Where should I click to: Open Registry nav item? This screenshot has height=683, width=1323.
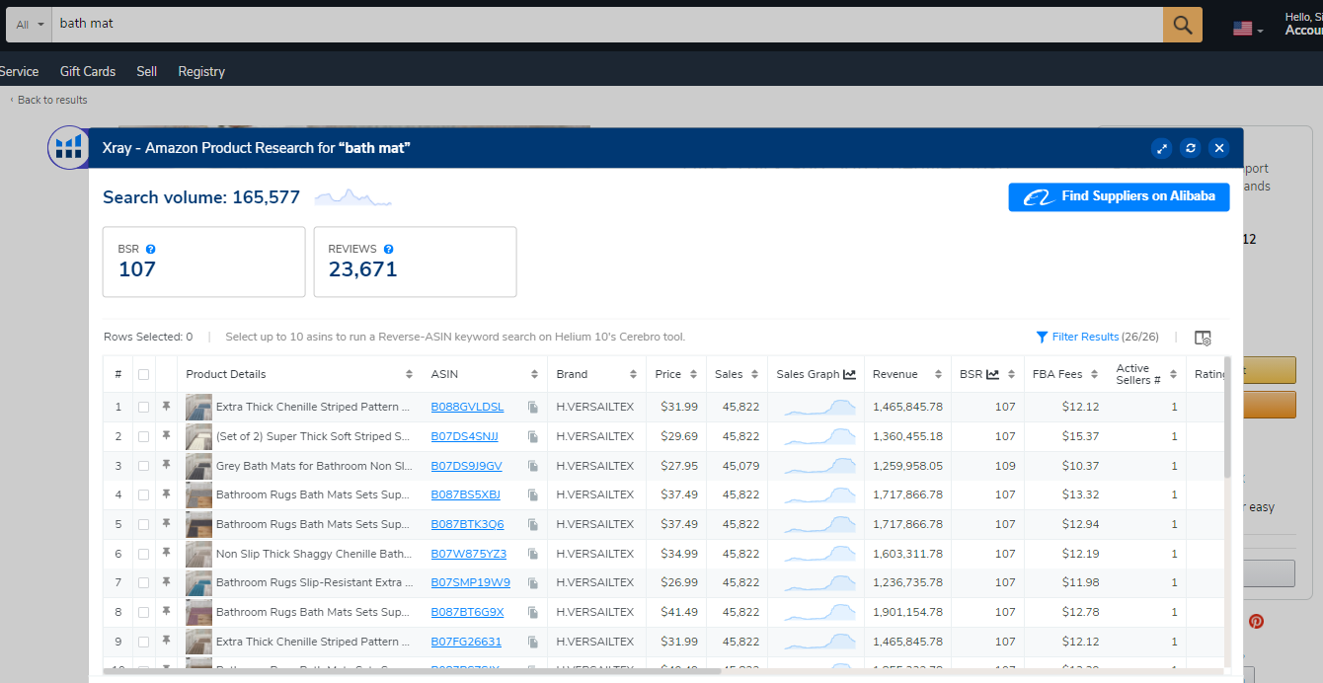(201, 71)
